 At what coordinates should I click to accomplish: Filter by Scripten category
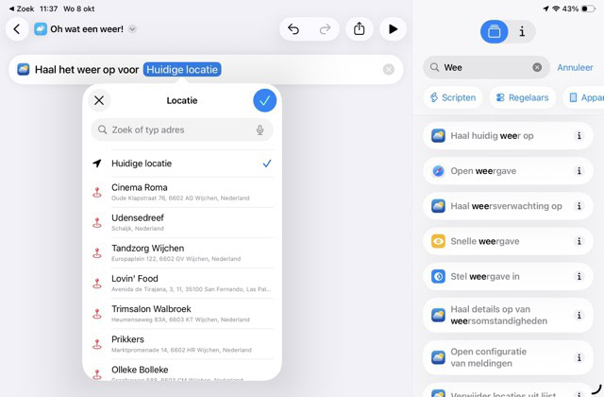(x=452, y=97)
